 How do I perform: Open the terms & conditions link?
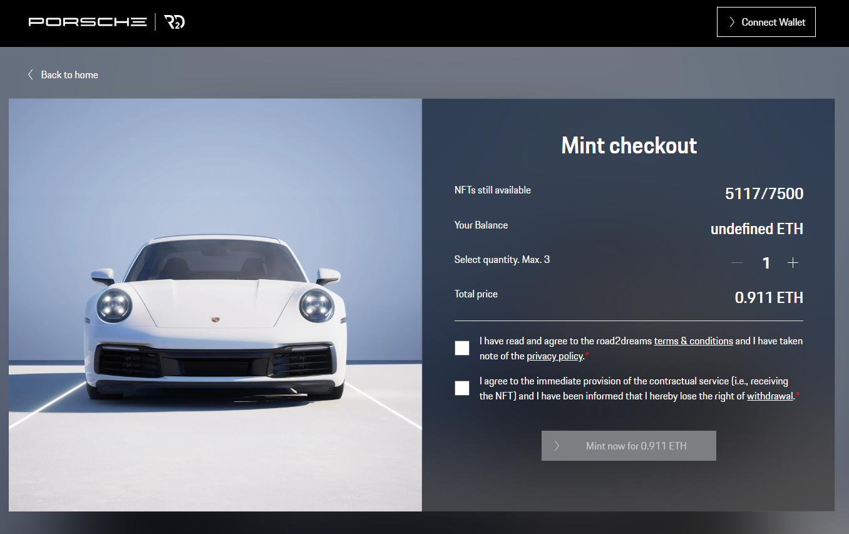(693, 341)
